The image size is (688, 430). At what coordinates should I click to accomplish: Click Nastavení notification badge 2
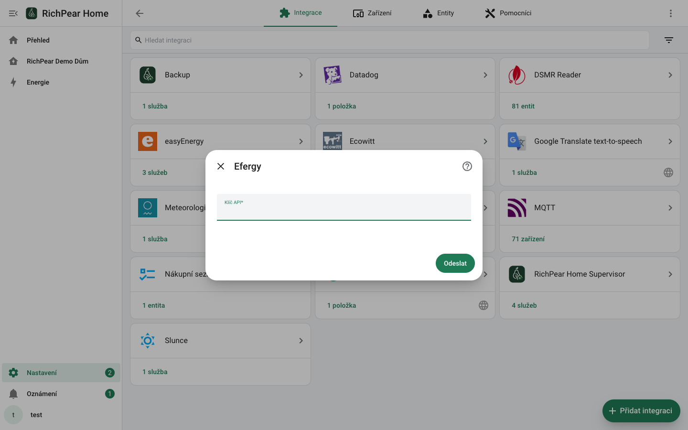(x=110, y=373)
